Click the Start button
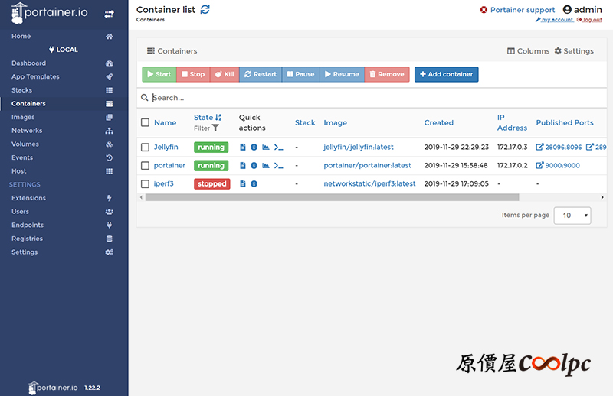 (159, 74)
